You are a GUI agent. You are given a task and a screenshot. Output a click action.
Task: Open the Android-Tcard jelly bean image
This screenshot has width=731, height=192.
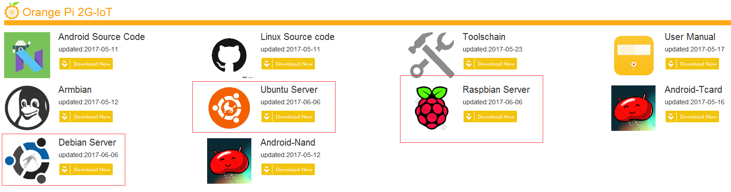click(633, 108)
